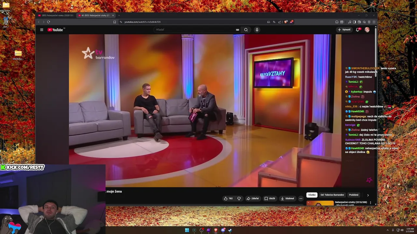The image size is (417, 234).
Task: Open Discord from the taskbar
Action: click(223, 230)
